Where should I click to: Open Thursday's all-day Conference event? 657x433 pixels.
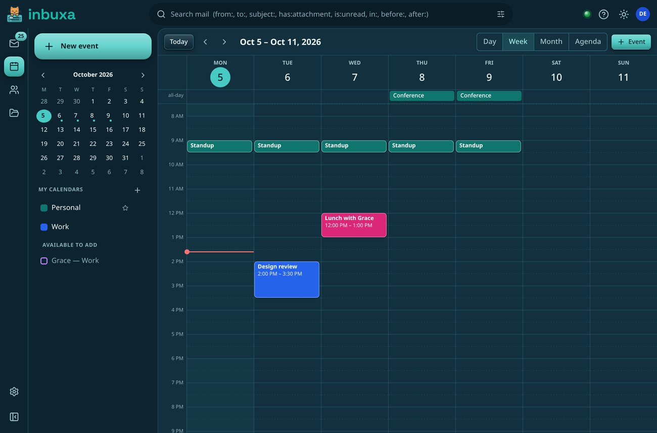click(422, 96)
